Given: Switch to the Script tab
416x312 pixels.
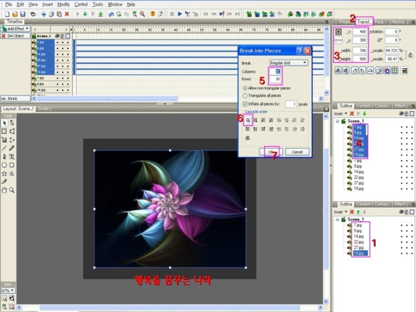Looking at the screenshot, I should [x=43, y=108].
